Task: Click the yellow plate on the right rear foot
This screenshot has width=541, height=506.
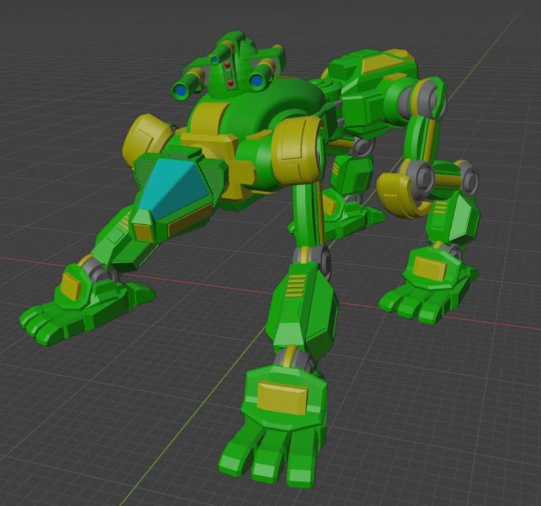Action: [x=430, y=268]
